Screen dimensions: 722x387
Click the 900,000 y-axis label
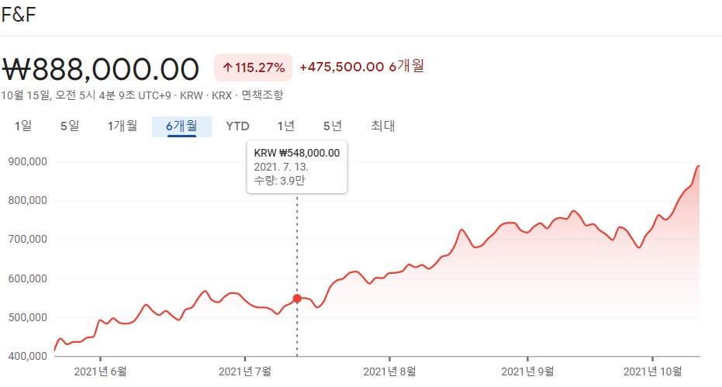click(27, 161)
